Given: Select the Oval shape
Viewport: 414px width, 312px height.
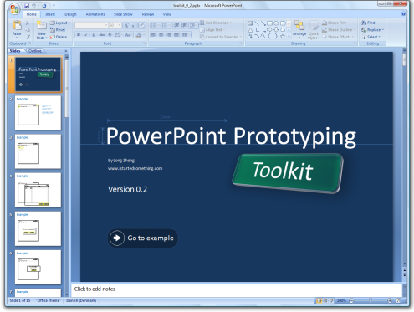Looking at the screenshot, I should (x=276, y=23).
